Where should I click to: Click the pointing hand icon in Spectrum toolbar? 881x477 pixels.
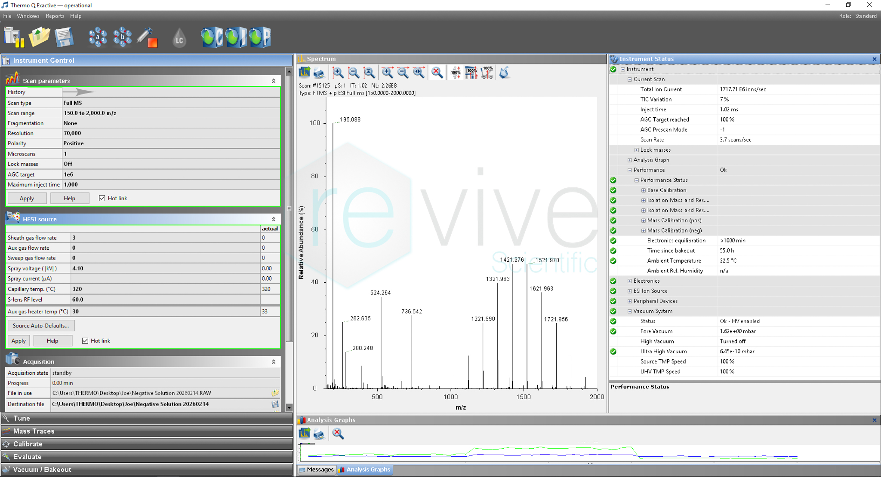coord(504,73)
